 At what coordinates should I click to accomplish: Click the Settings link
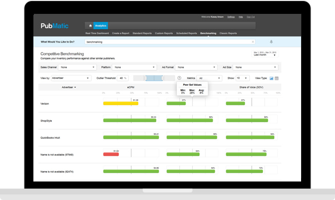click(231, 17)
